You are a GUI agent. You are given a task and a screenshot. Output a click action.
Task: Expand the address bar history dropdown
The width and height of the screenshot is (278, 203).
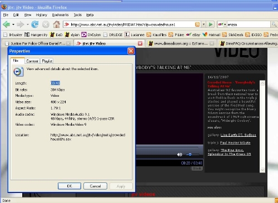click(203, 24)
